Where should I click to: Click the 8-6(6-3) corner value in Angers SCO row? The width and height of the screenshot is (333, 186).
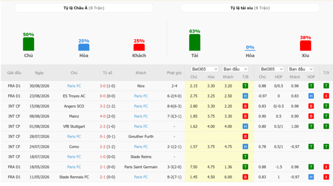click(174, 106)
